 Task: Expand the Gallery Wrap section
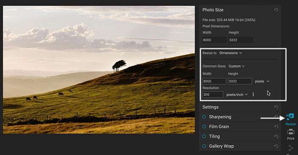click(221, 146)
